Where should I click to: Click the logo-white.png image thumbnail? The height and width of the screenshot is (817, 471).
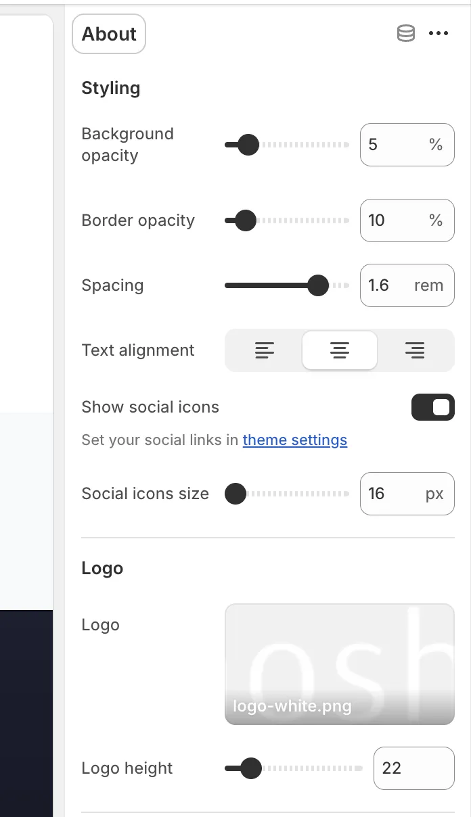(x=340, y=664)
